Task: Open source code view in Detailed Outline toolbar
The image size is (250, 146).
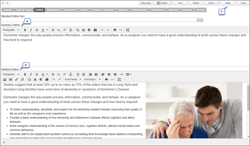Action: point(112,79)
